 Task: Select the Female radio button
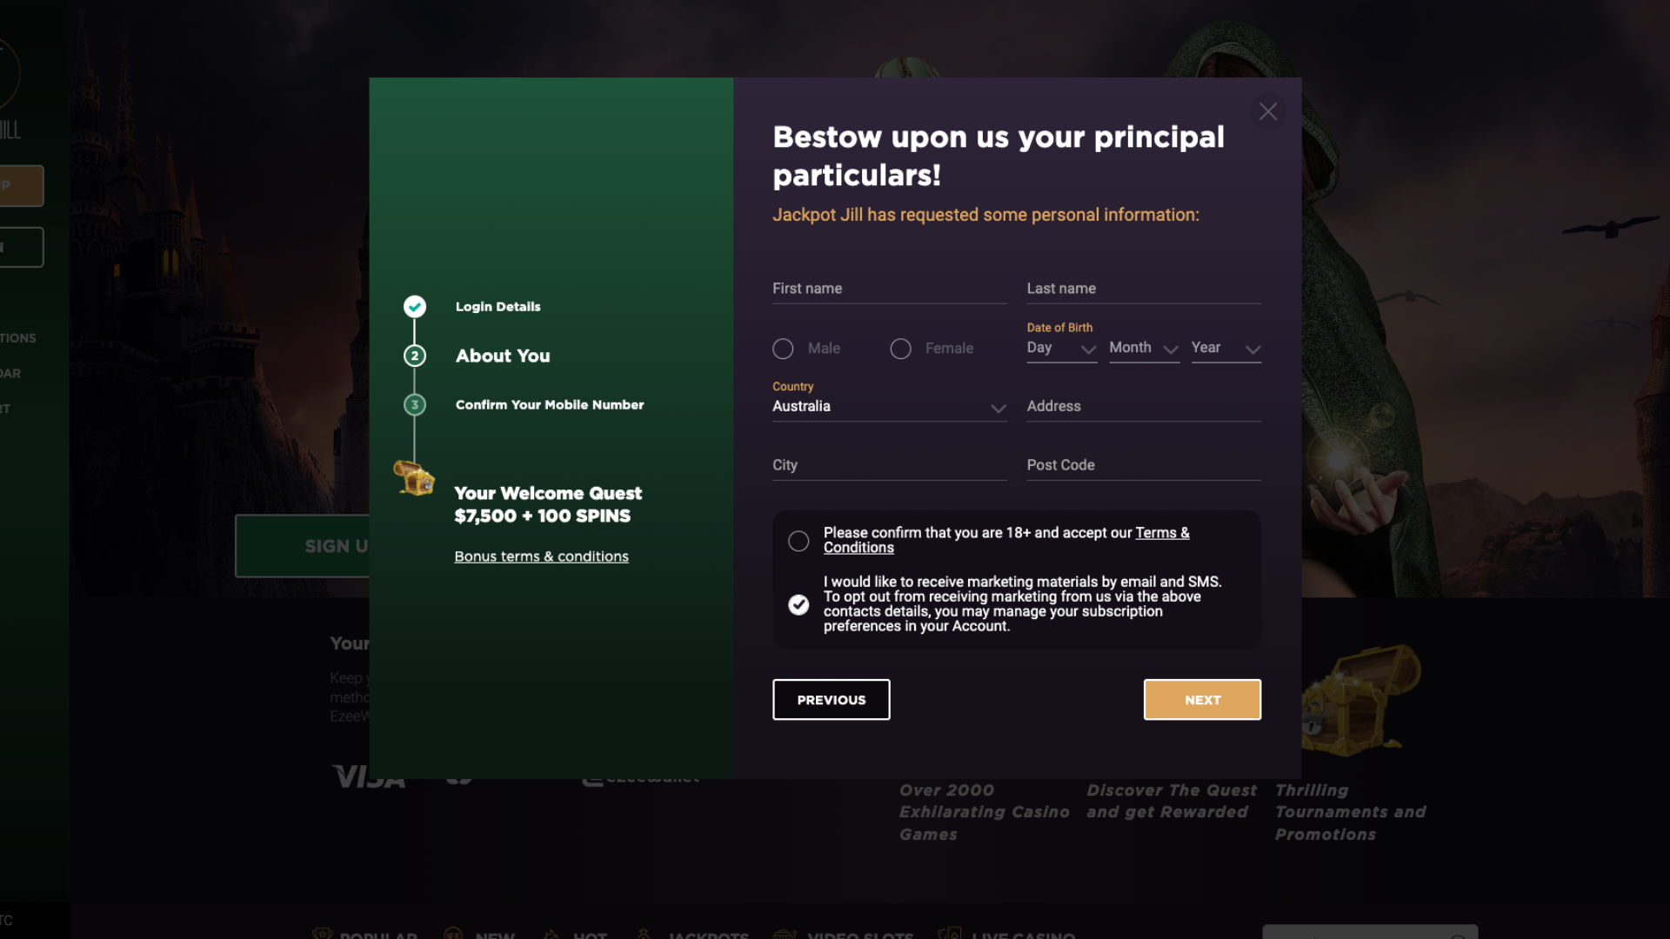900,349
